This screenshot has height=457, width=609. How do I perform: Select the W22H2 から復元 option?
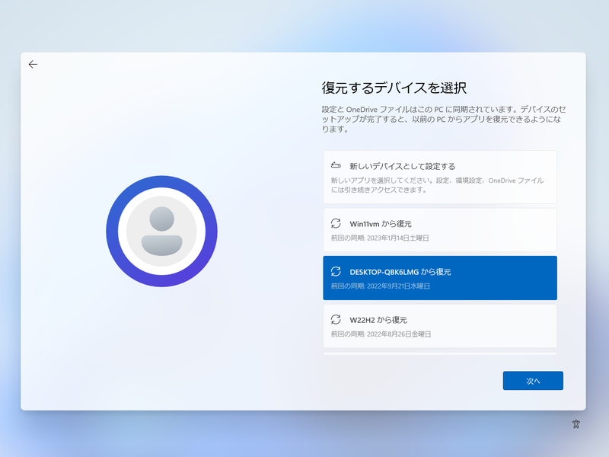[442, 326]
